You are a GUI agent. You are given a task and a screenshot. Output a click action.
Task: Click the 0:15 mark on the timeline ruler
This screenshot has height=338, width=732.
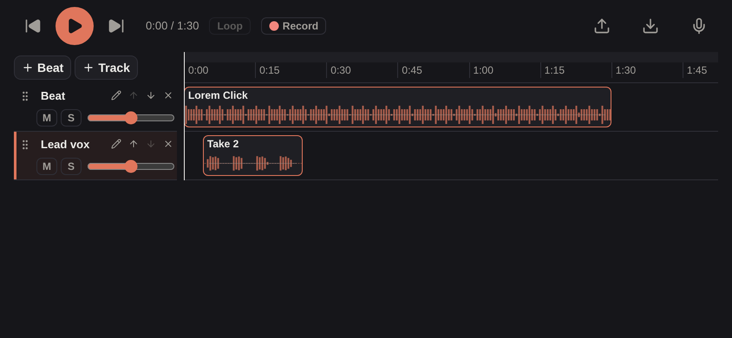(x=269, y=70)
